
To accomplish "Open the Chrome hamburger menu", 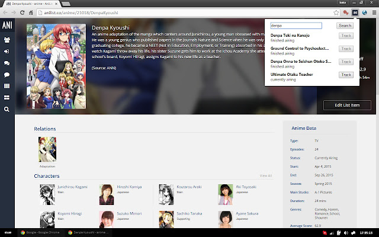I will [x=374, y=12].
